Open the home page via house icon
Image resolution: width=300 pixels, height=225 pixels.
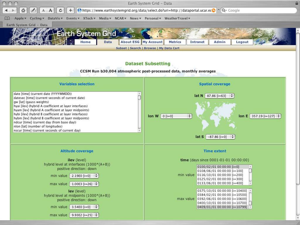point(23,10)
